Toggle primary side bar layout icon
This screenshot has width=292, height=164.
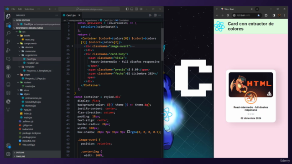[x=127, y=9]
